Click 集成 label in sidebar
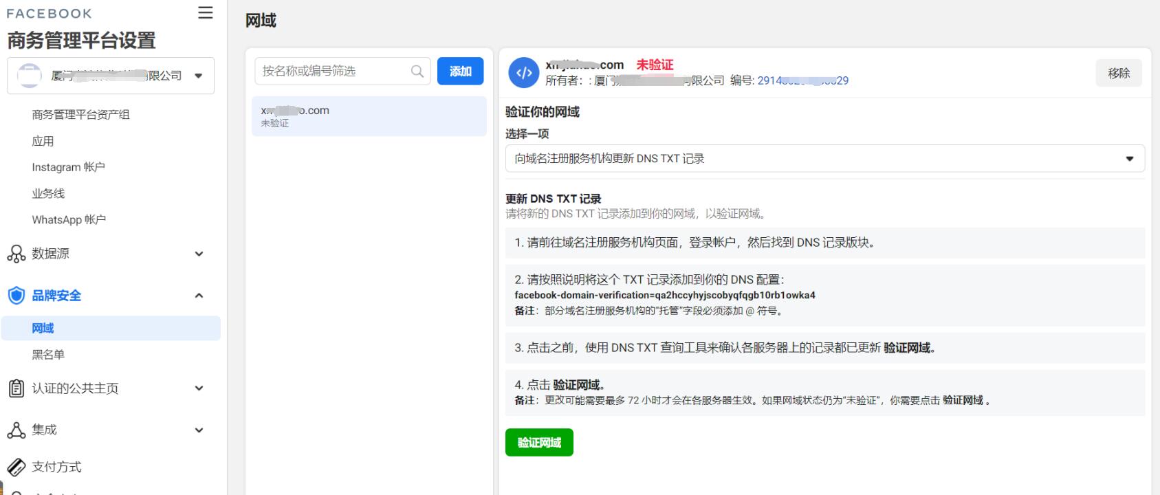Screen dimensions: 1160x495 click(44, 430)
